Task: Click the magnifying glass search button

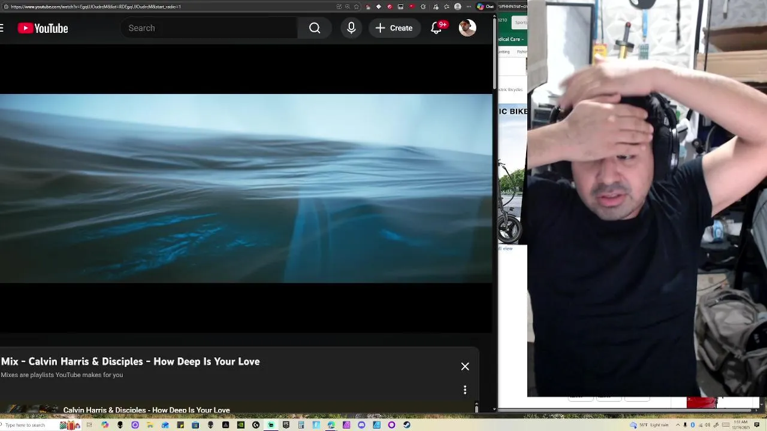Action: coord(315,28)
